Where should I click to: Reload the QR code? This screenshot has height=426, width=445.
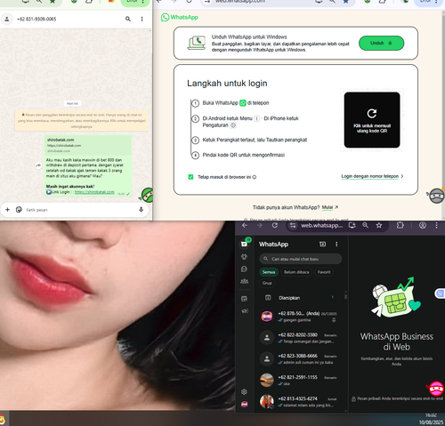[372, 119]
